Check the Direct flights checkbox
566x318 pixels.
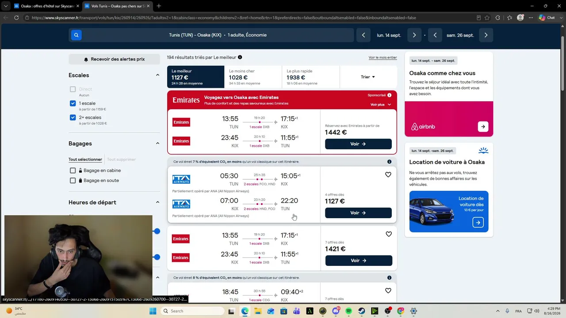(73, 89)
